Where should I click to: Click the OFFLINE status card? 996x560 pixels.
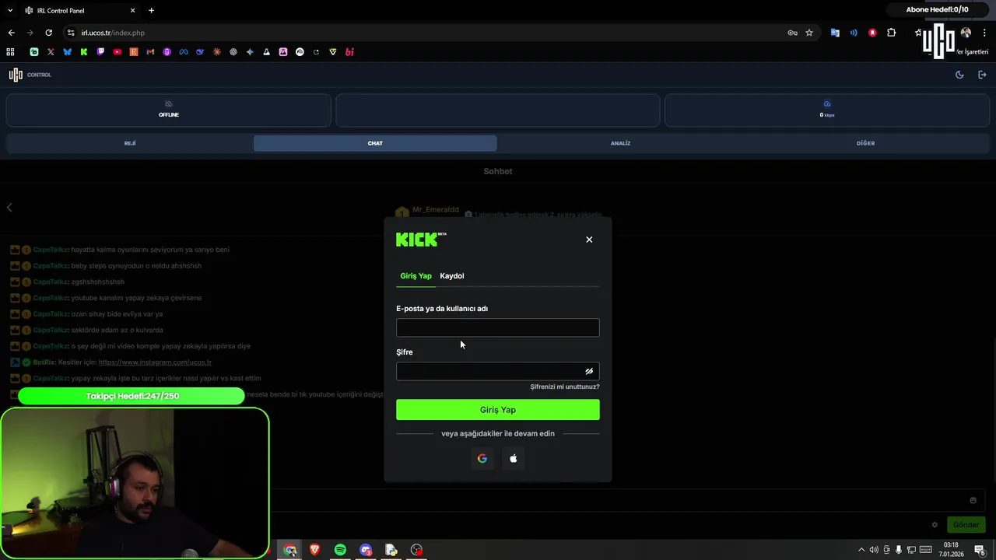[168, 110]
